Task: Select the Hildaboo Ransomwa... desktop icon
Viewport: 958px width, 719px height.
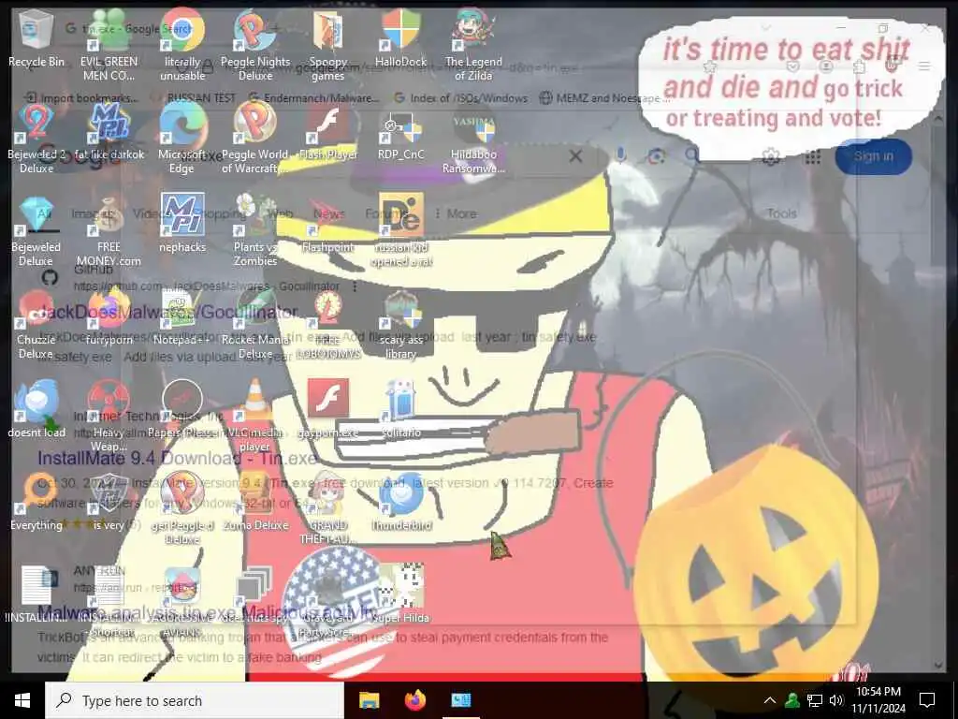Action: coord(473,139)
